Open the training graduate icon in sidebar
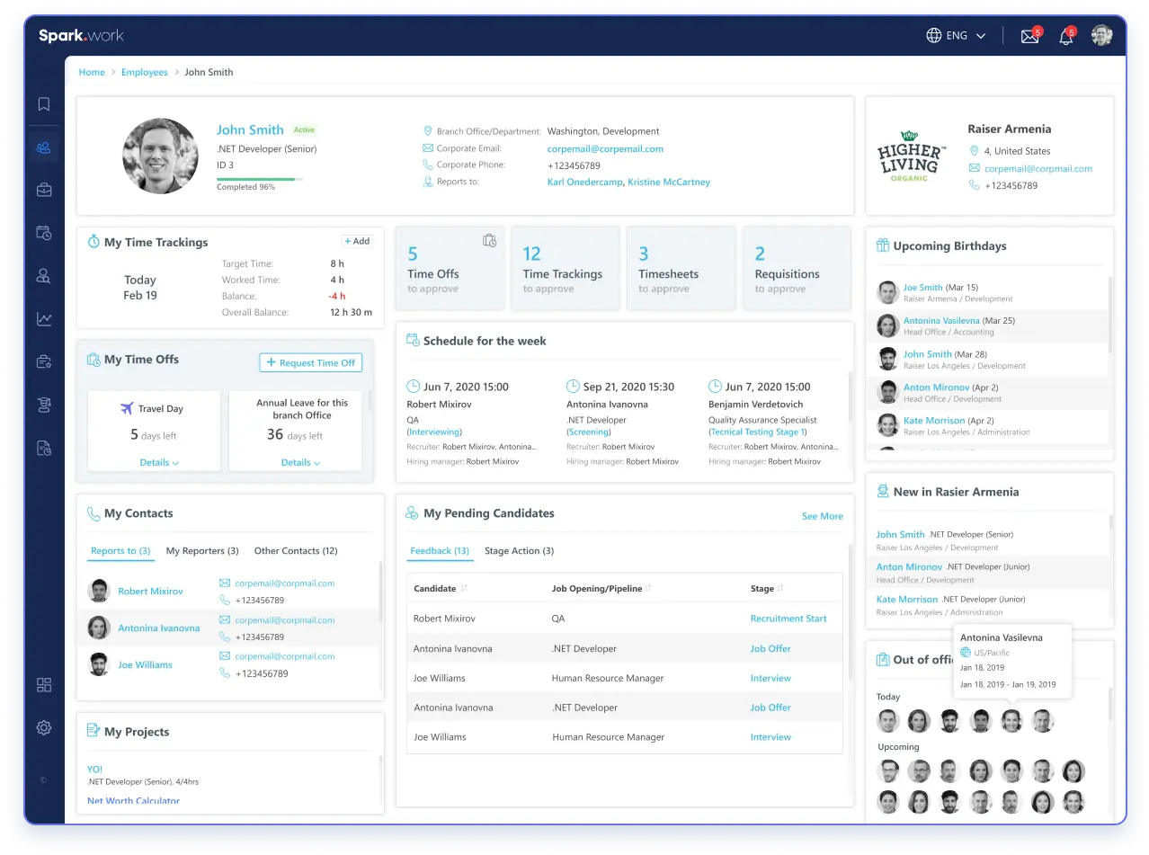 click(x=43, y=405)
